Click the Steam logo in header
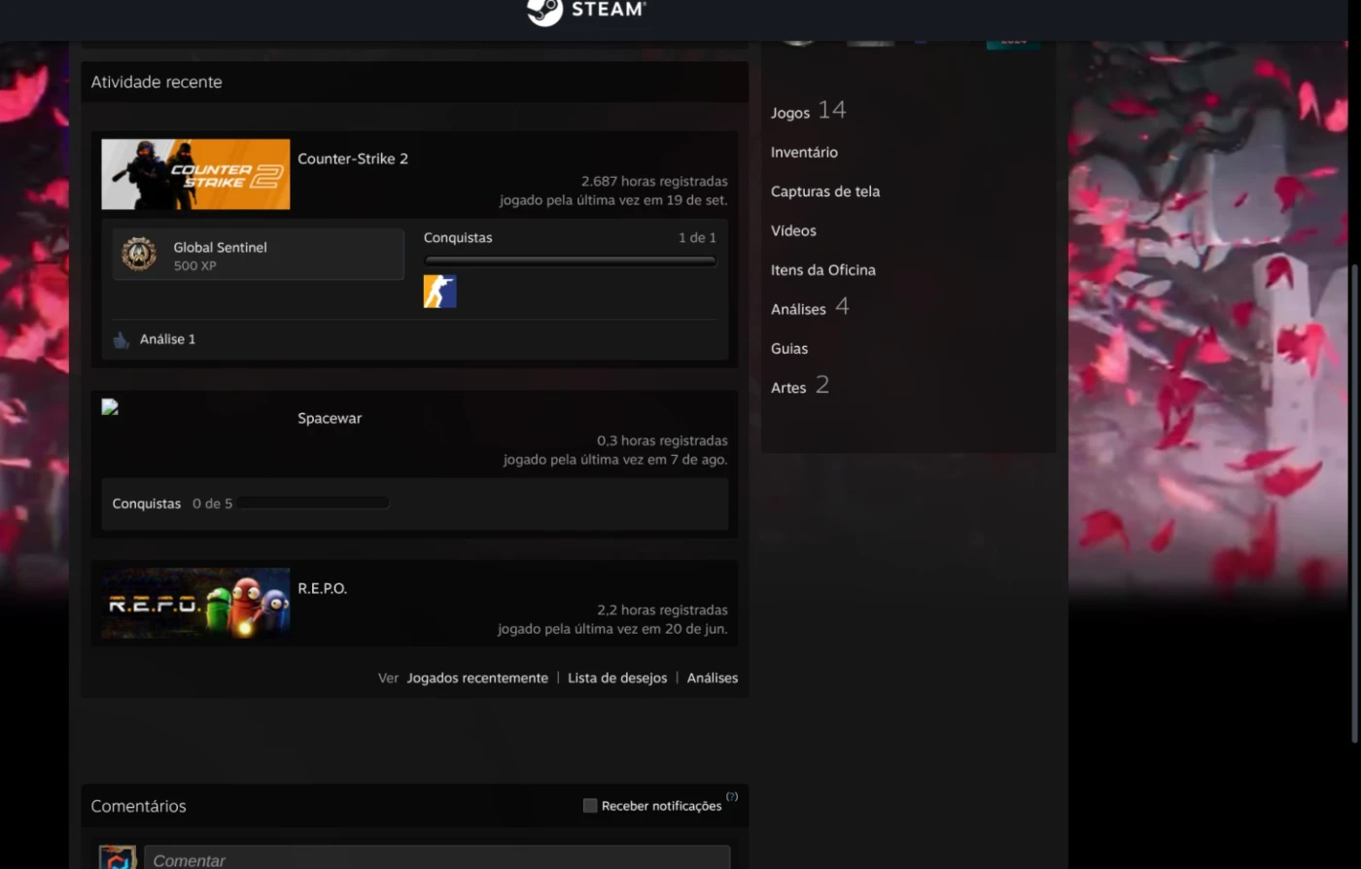This screenshot has width=1361, height=869. pyautogui.click(x=586, y=11)
